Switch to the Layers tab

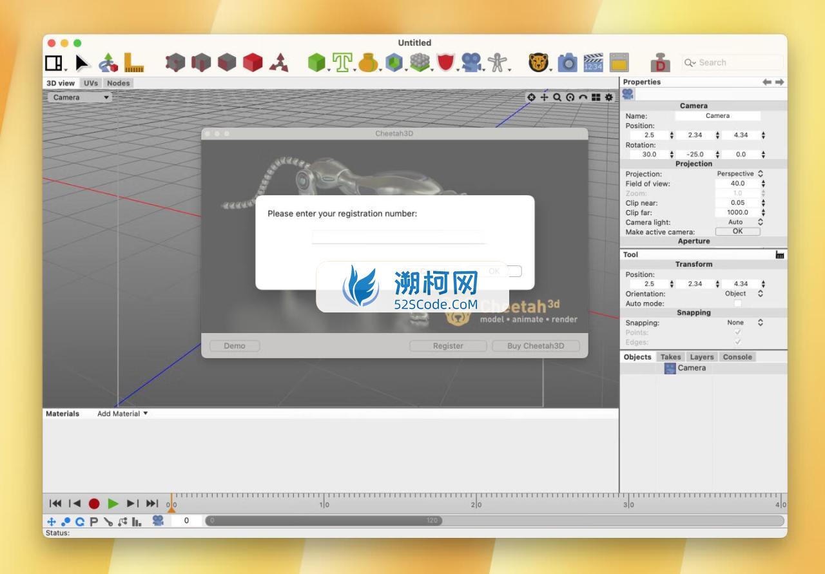(x=701, y=357)
